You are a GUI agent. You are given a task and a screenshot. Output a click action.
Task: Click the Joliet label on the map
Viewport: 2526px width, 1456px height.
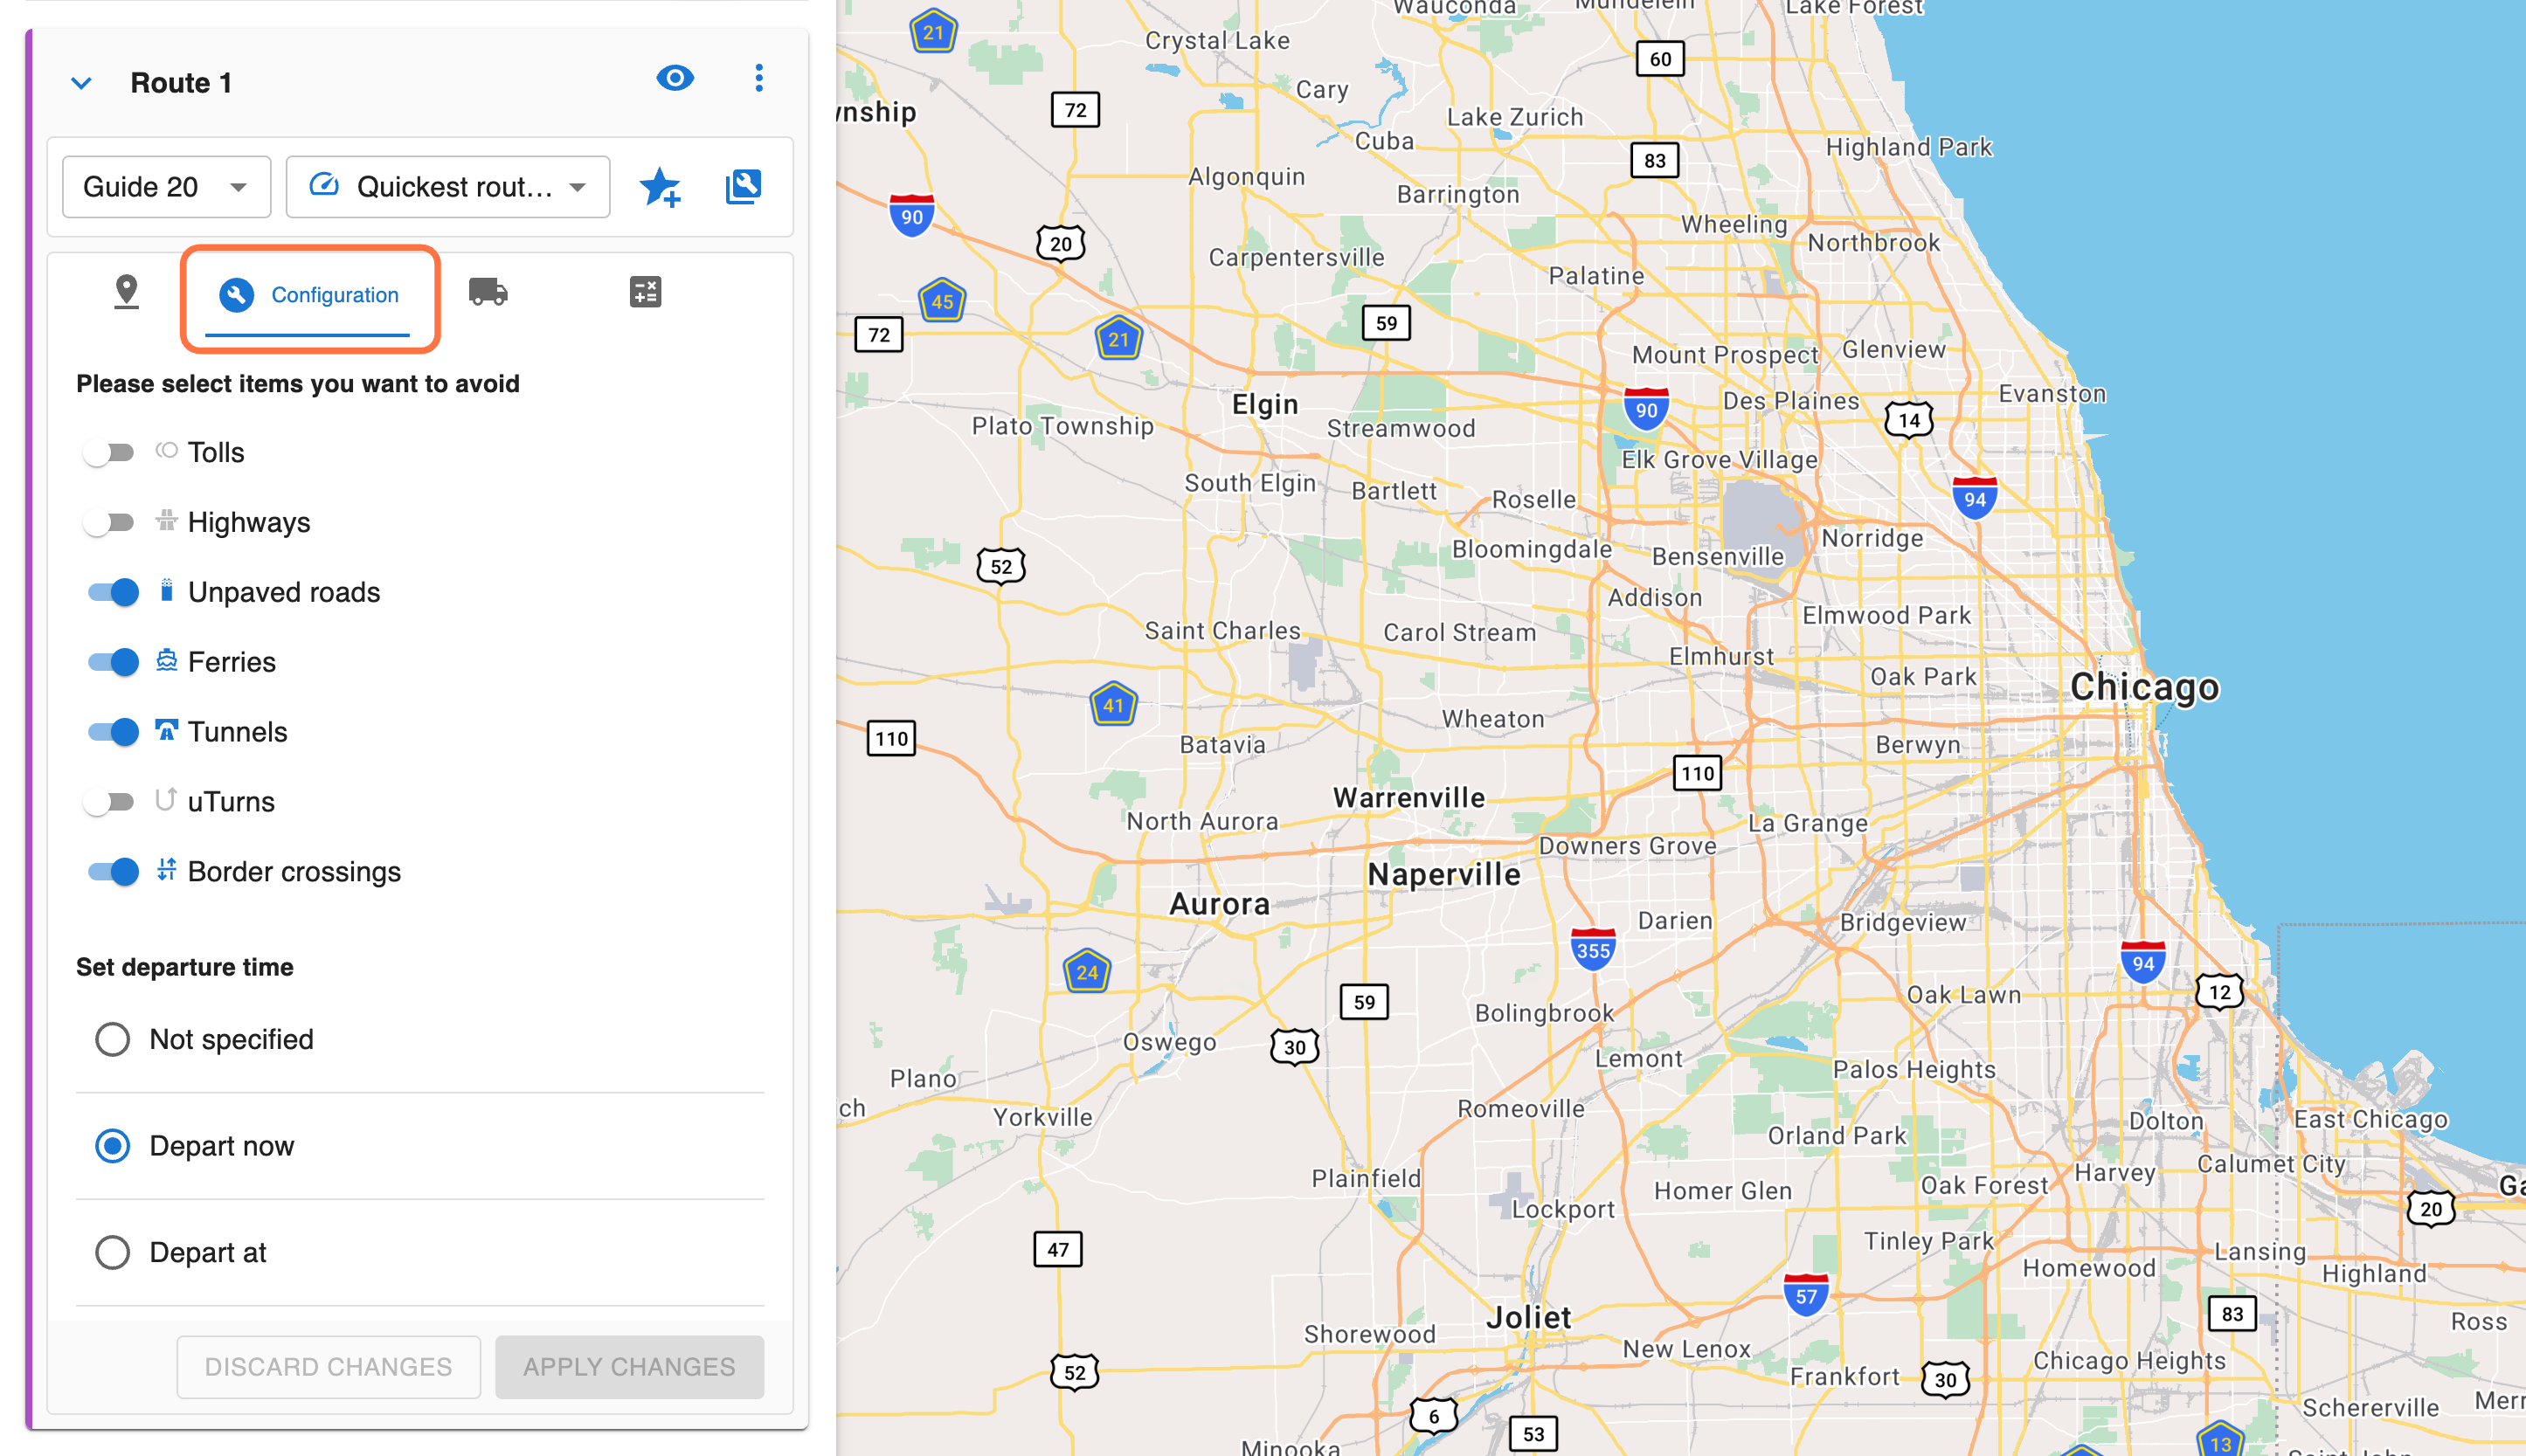click(x=1527, y=1318)
